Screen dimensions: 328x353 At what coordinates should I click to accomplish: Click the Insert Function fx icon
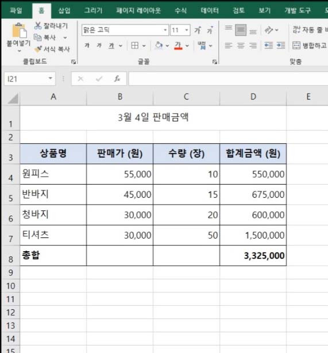point(117,79)
